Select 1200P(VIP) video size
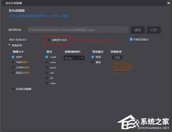 coord(13,67)
